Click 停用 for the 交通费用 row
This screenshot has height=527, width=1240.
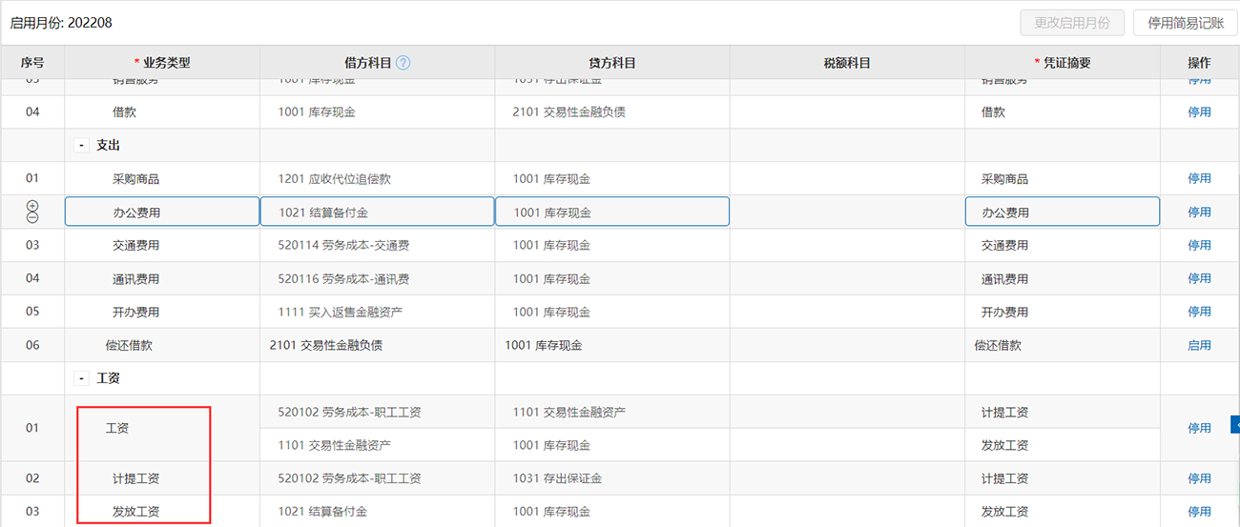(x=1199, y=245)
